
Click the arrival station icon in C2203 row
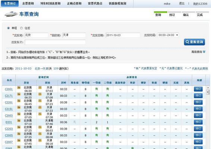pos(40,127)
